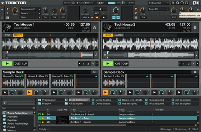Open Preferences gear icon
This screenshot has height=132, width=201.
pyautogui.click(x=178, y=3)
